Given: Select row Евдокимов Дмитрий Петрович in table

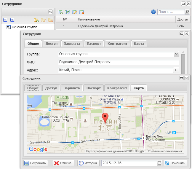Looking at the screenshot, I should tap(123, 26).
